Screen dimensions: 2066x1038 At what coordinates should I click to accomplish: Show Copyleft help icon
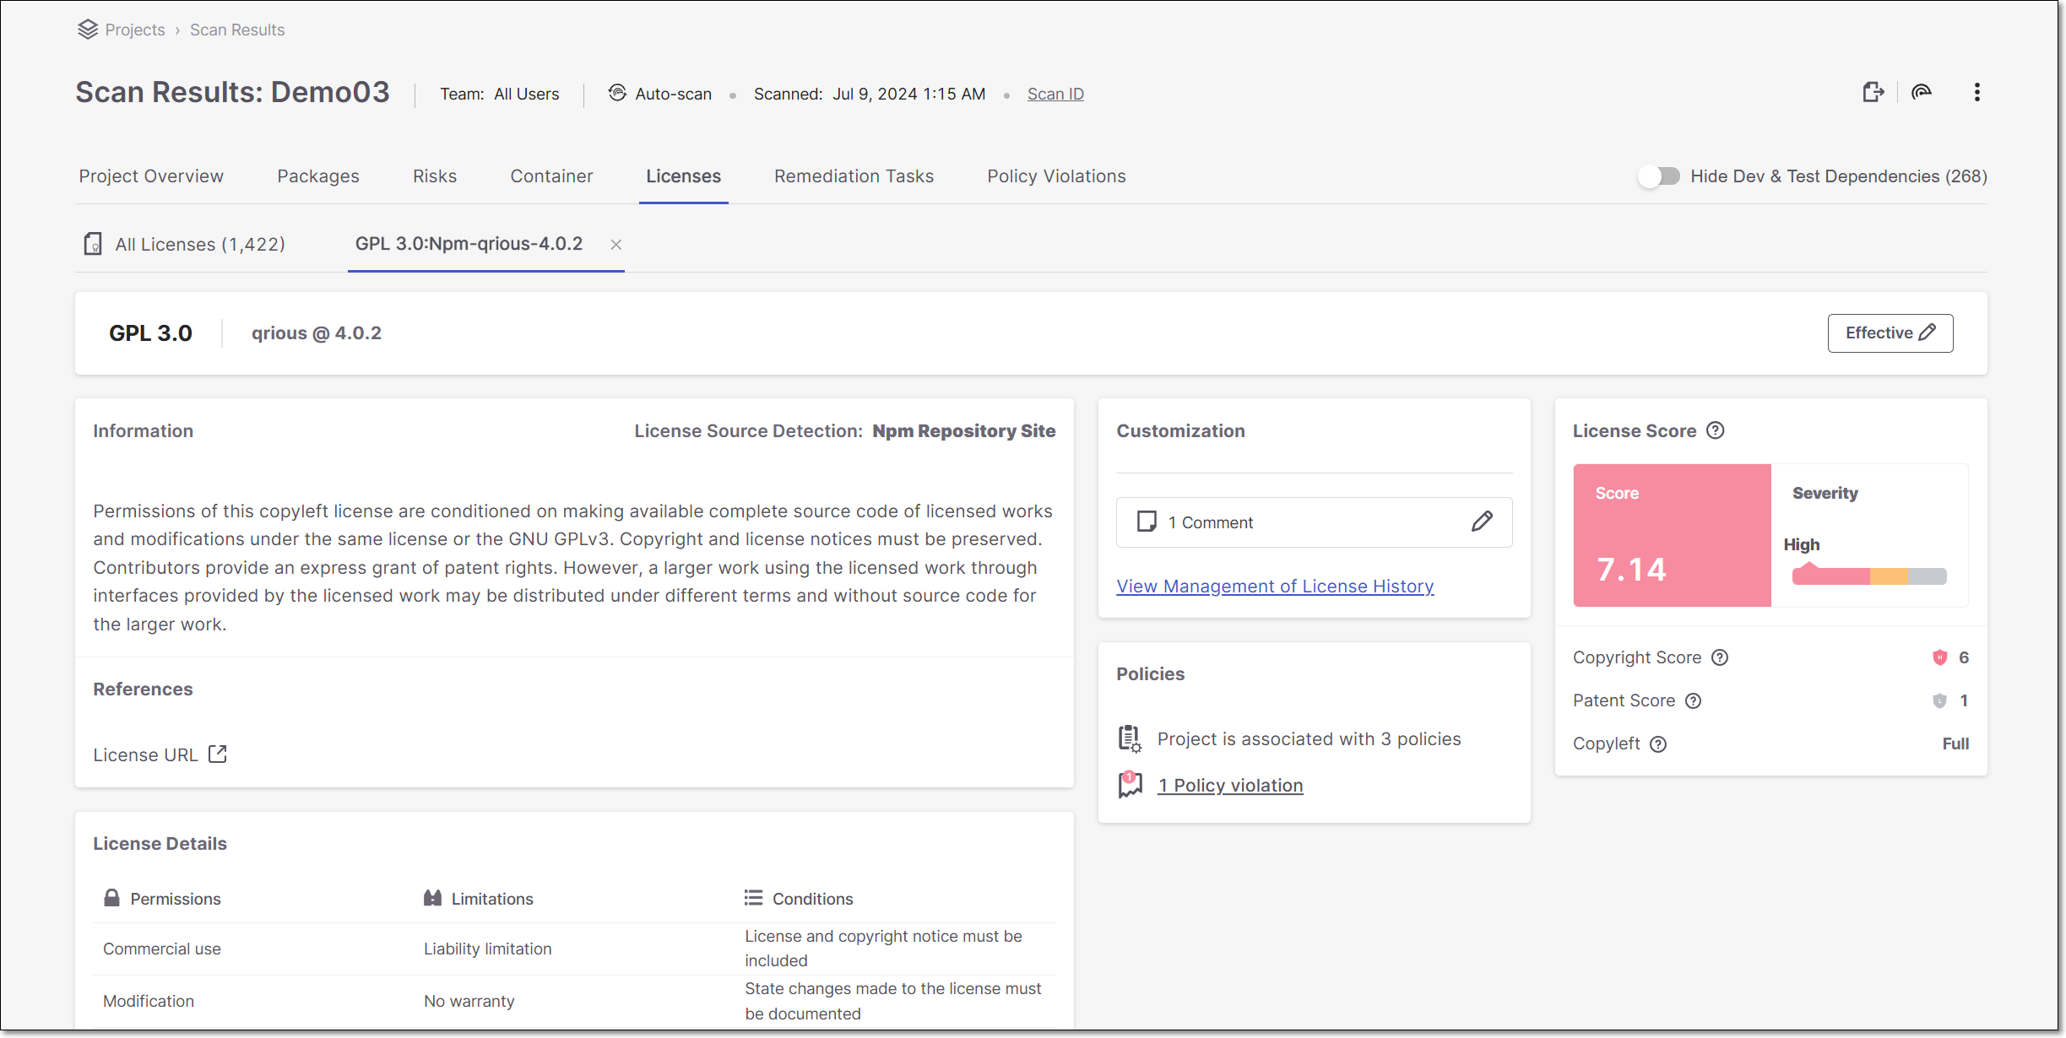coord(1658,744)
